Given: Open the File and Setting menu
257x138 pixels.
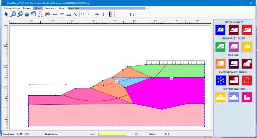Looking at the screenshot, I should point(12,8).
